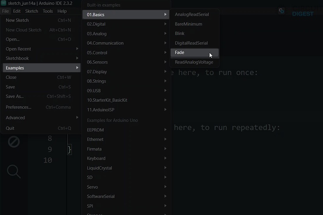The width and height of the screenshot is (323, 215).
Task: Select Save in the File menu
Action: pyautogui.click(x=41, y=87)
